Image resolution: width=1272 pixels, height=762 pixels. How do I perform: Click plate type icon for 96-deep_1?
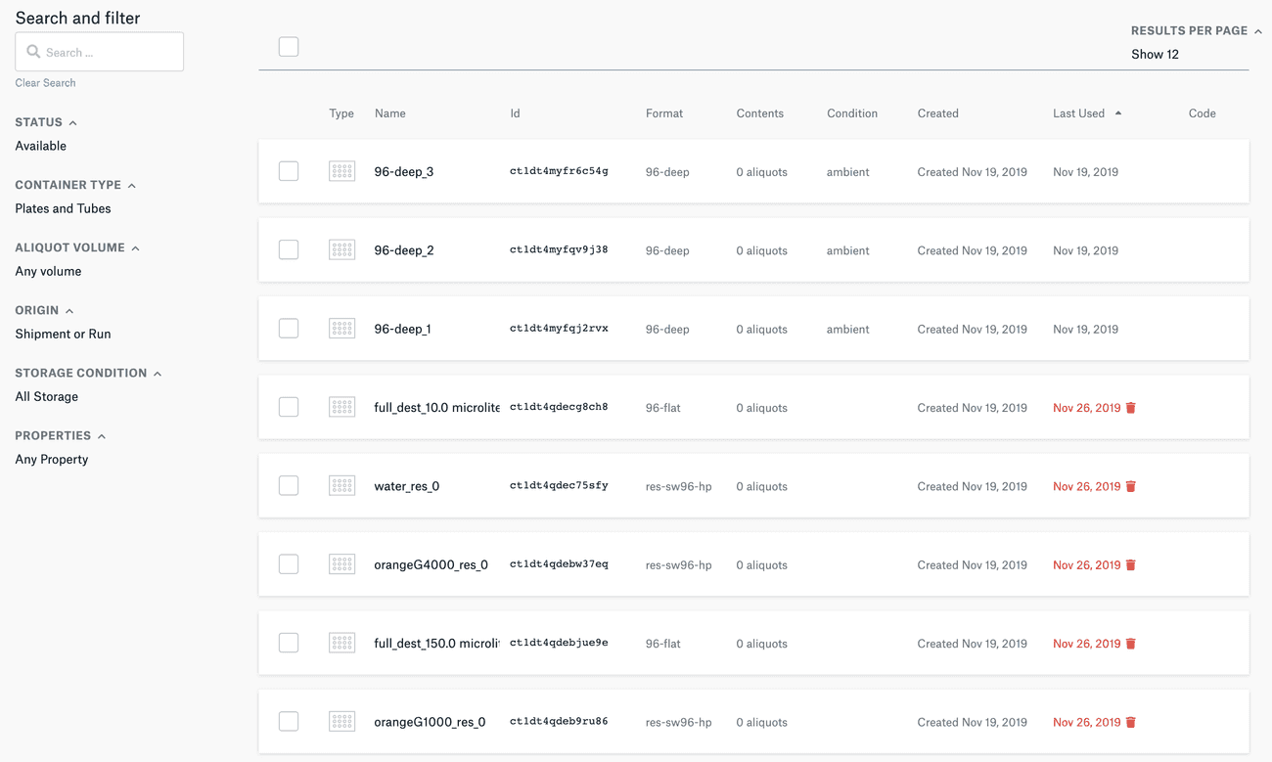tap(341, 329)
